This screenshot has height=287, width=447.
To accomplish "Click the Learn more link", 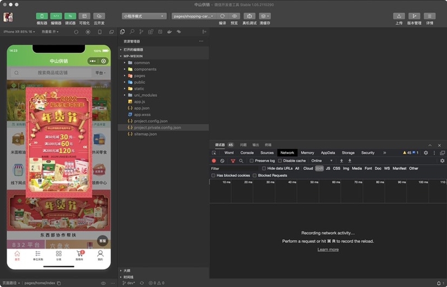I will (x=328, y=250).
